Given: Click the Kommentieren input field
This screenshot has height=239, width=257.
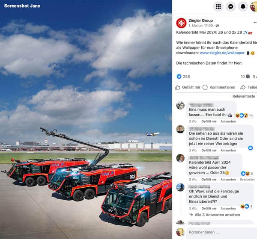Looking at the screenshot, I should 221,232.
